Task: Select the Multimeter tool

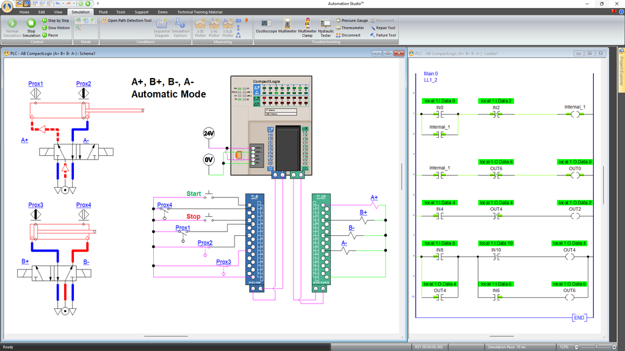Action: (x=287, y=26)
